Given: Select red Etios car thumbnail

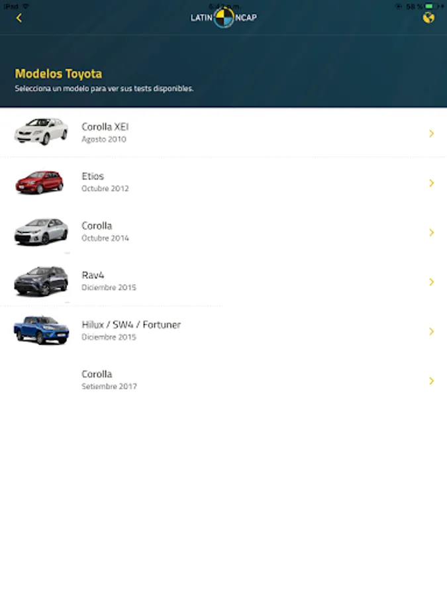Looking at the screenshot, I should [39, 182].
